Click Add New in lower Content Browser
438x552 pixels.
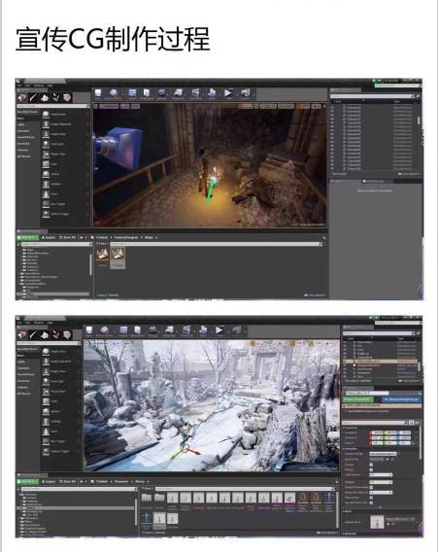tap(28, 481)
